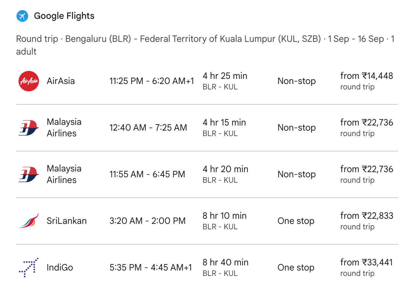
Task: Click the ₹33,441 IndiGo price
Action: click(366, 263)
